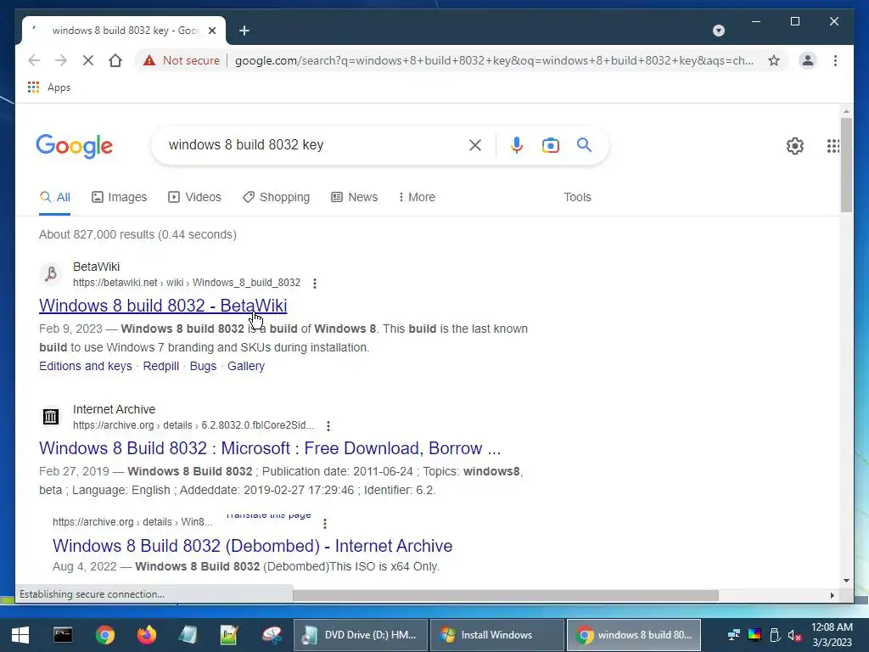Open the Bugs sitelink
The width and height of the screenshot is (869, 652).
(x=203, y=366)
